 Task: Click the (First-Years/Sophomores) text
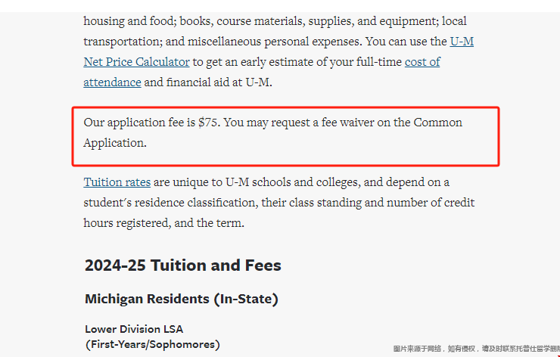coord(153,344)
